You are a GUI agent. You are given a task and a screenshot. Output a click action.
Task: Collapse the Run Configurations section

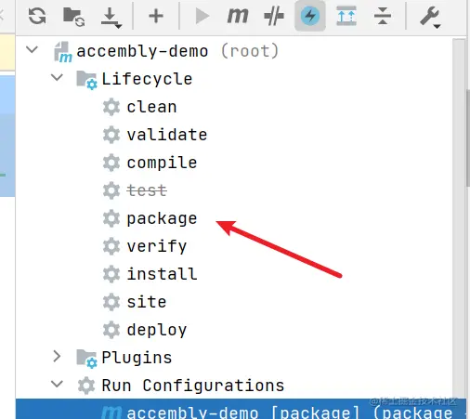click(57, 384)
